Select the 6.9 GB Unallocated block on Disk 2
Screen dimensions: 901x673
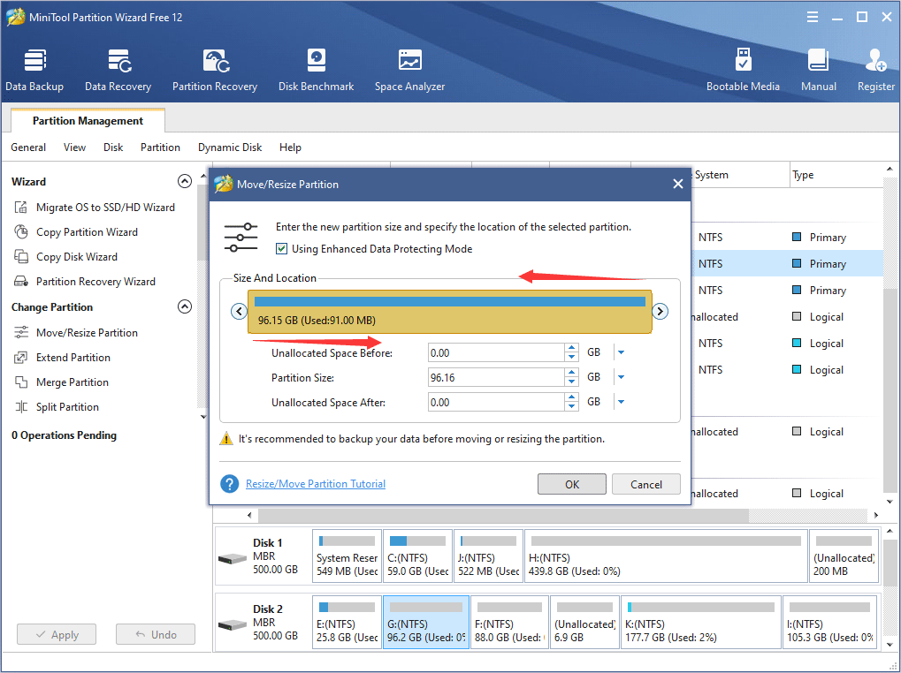[x=585, y=622]
